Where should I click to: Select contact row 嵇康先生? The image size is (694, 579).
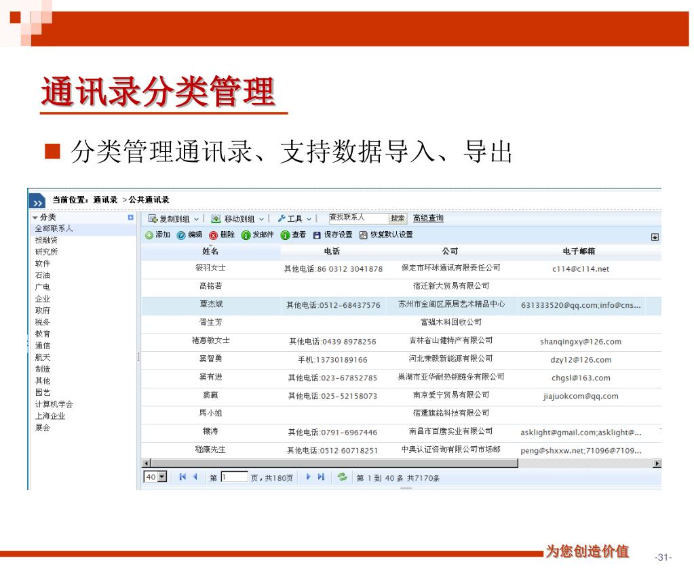click(401, 450)
